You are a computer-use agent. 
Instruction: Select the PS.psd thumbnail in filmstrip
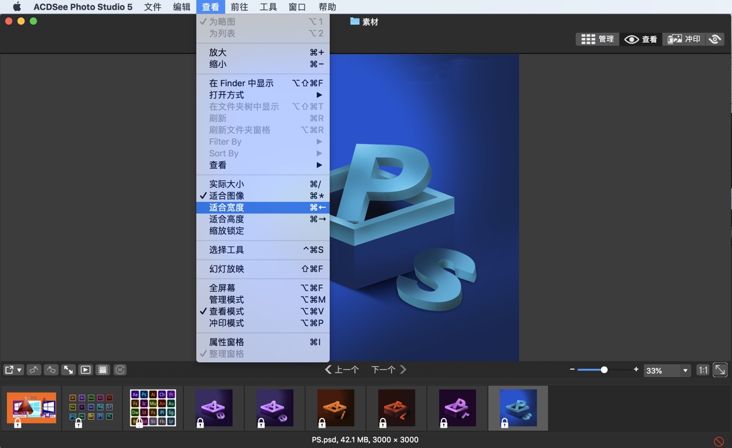[x=517, y=407]
